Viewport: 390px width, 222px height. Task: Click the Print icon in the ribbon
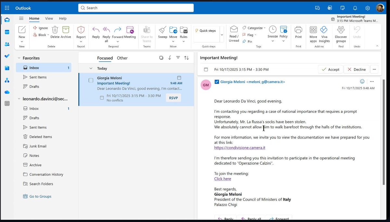298,30
